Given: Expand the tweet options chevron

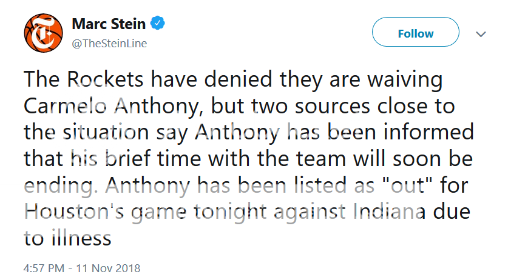Looking at the screenshot, I should (481, 35).
